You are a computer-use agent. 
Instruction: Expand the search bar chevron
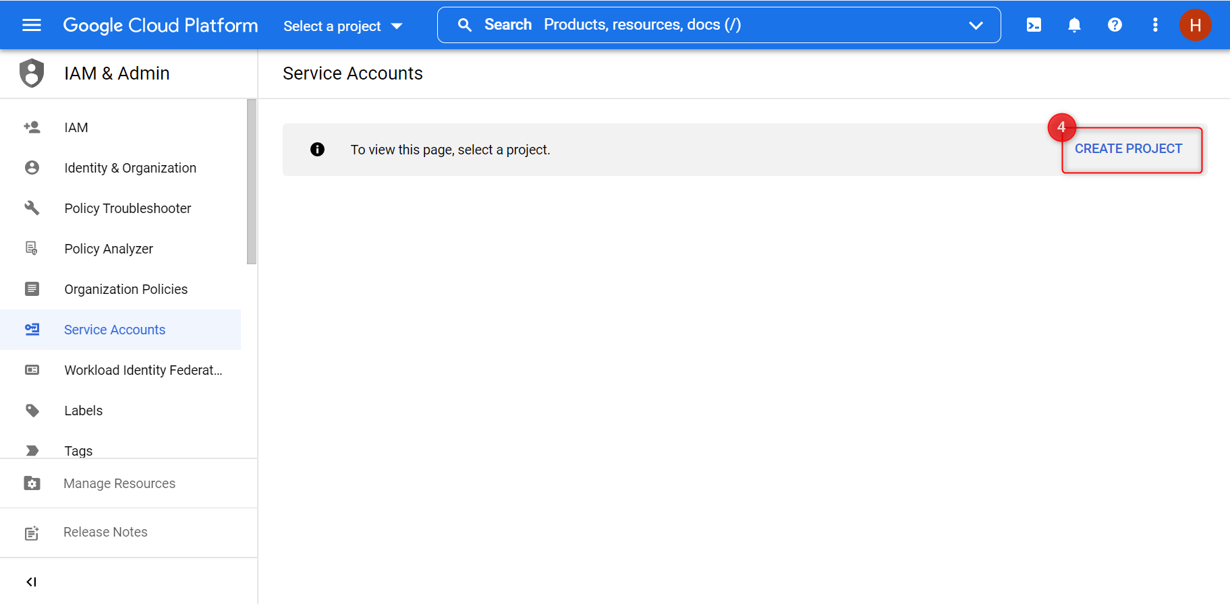point(976,25)
